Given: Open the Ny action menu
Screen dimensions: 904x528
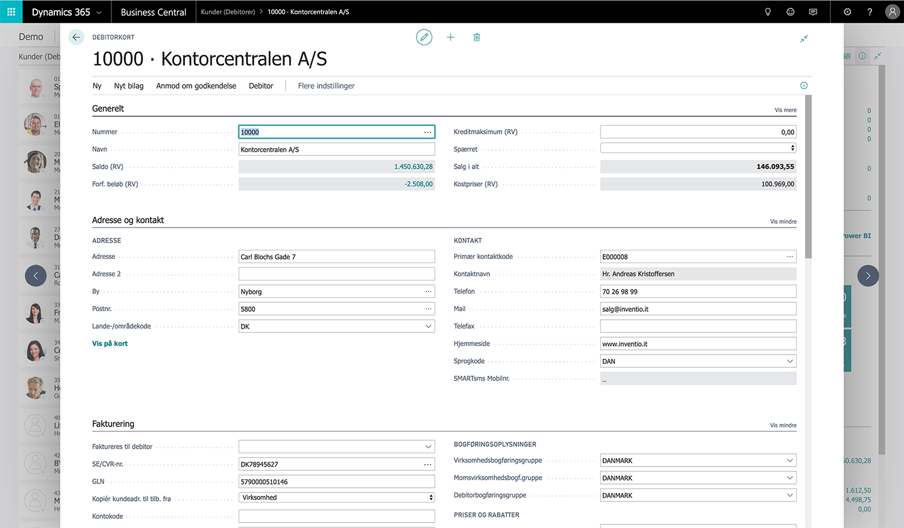Looking at the screenshot, I should (97, 86).
